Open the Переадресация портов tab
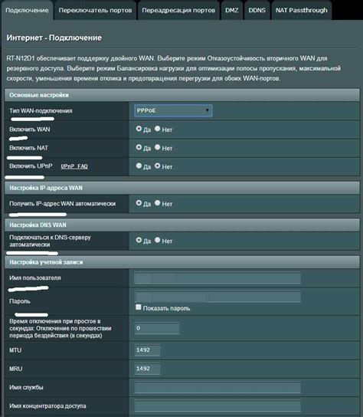363x417 pixels. click(x=178, y=11)
